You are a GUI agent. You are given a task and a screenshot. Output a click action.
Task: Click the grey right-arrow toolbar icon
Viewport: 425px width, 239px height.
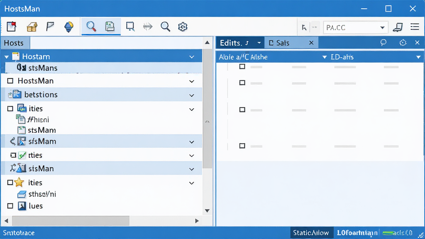click(148, 27)
